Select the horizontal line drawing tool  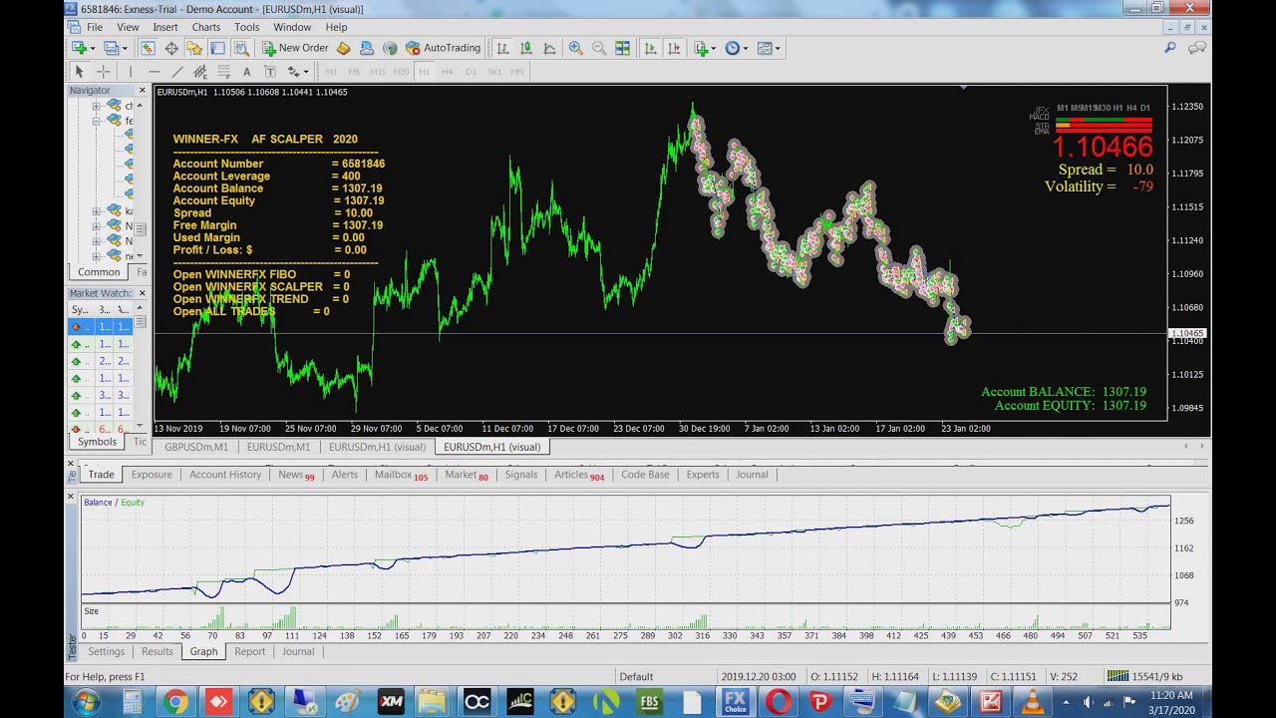(x=154, y=72)
